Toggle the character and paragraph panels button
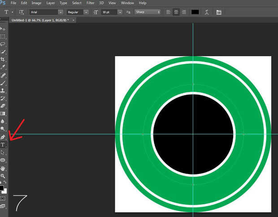 pyautogui.click(x=218, y=12)
